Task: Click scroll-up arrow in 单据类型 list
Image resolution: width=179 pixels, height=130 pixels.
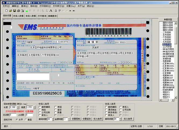Action: coord(176,23)
